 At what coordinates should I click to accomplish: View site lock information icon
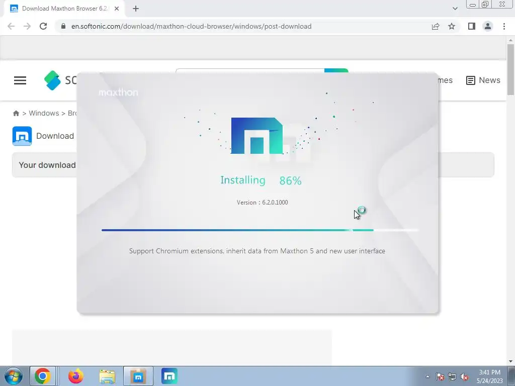click(63, 26)
